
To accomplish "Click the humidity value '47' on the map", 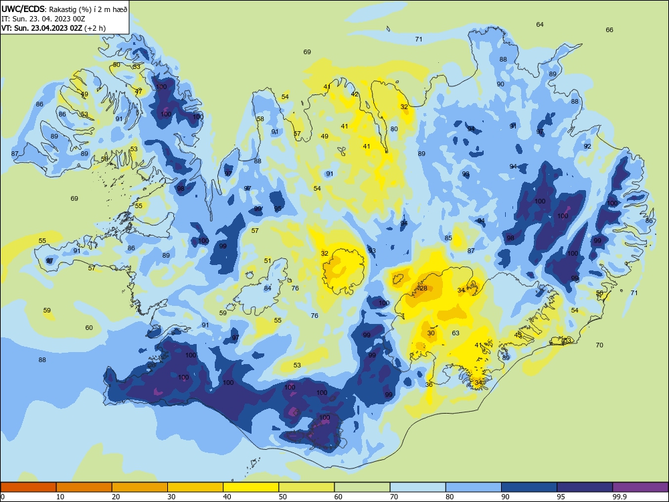I will [x=138, y=91].
